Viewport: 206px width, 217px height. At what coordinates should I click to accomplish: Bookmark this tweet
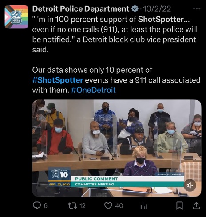179,206
